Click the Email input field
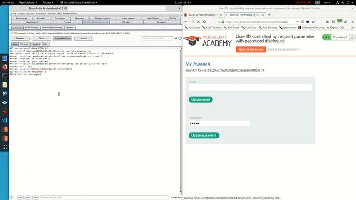Viewport: 356px width, 200px height. 250,88
